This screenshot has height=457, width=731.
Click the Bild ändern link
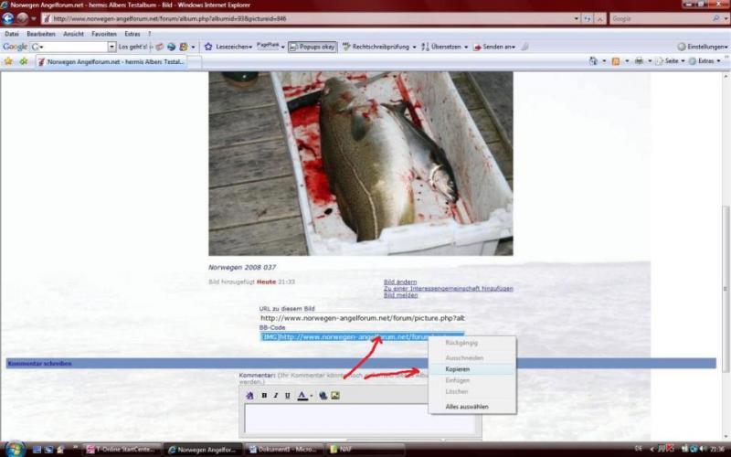(400, 282)
